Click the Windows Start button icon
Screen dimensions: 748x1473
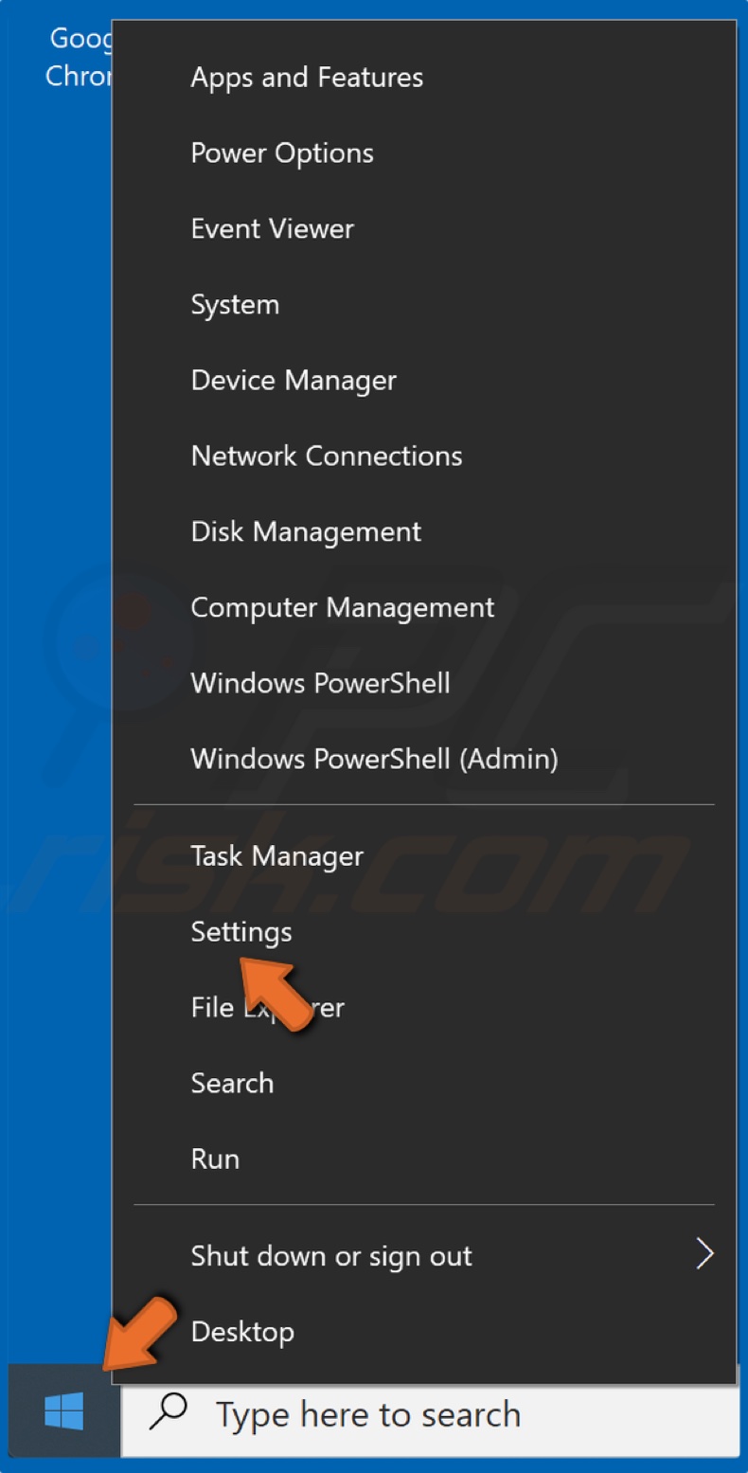[63, 1412]
